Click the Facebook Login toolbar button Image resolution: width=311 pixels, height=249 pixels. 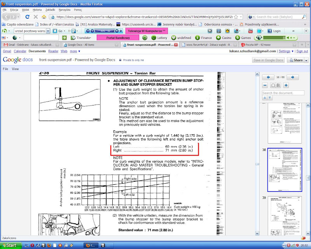point(274,31)
